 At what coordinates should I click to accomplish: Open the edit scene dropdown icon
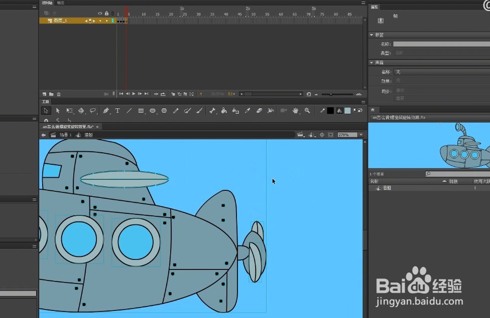[x=301, y=135]
